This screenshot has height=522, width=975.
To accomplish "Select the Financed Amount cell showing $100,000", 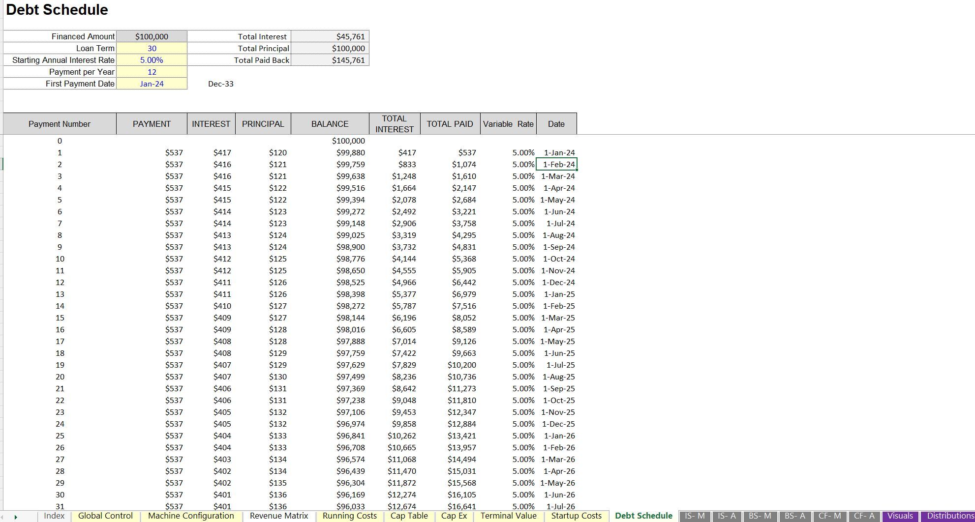I will coord(152,36).
